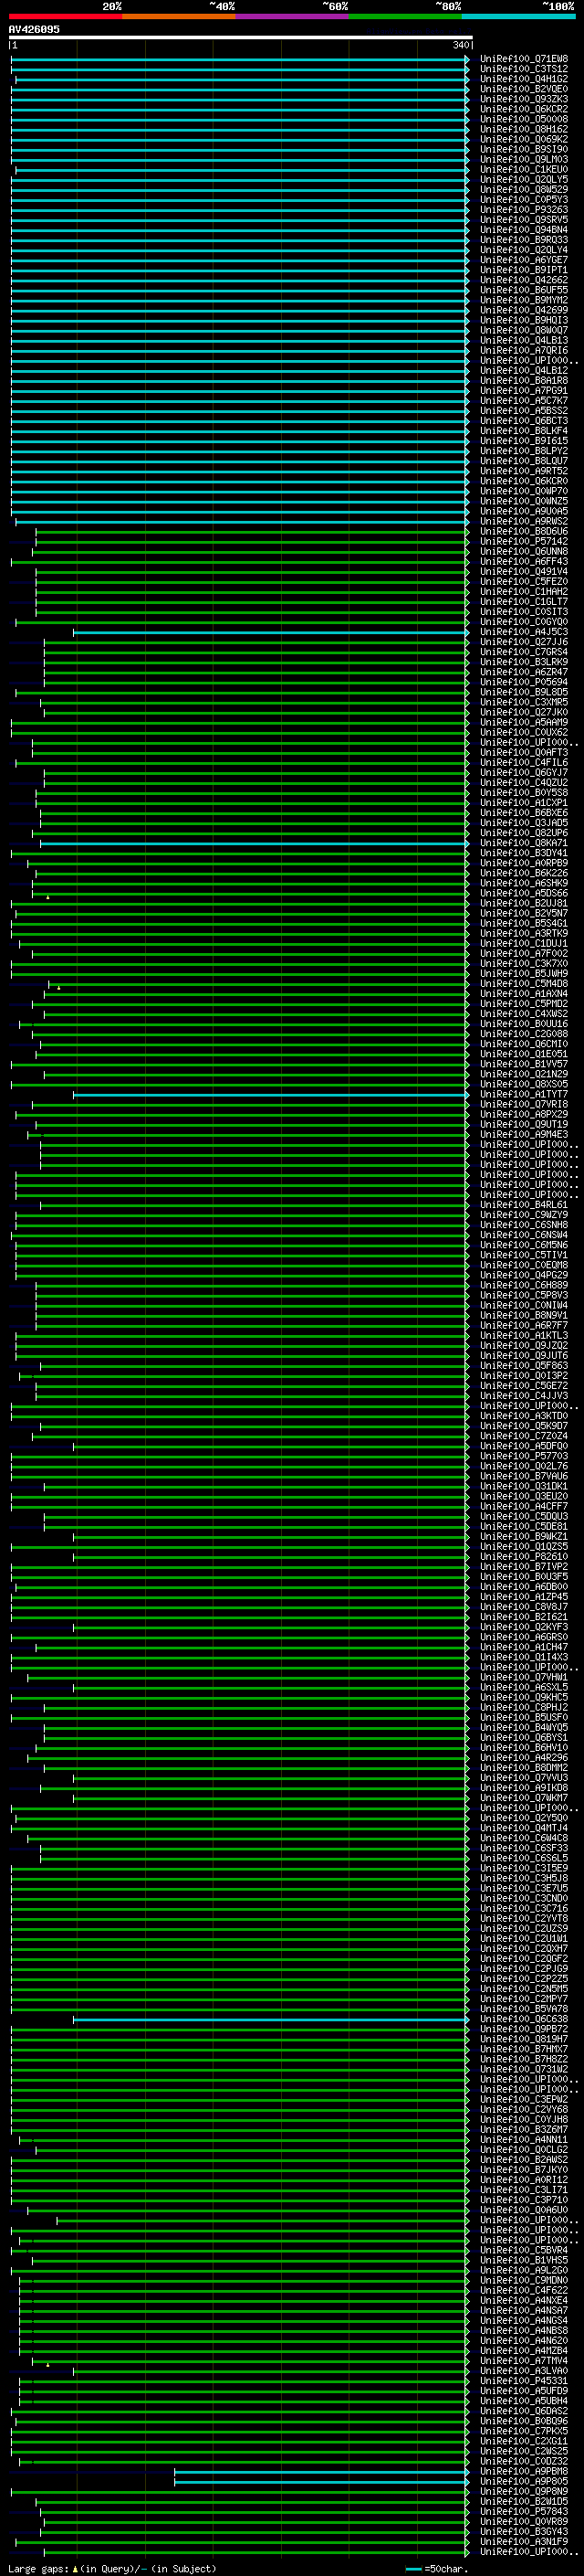Open the UniRef100_O50008 hit

click(x=524, y=119)
